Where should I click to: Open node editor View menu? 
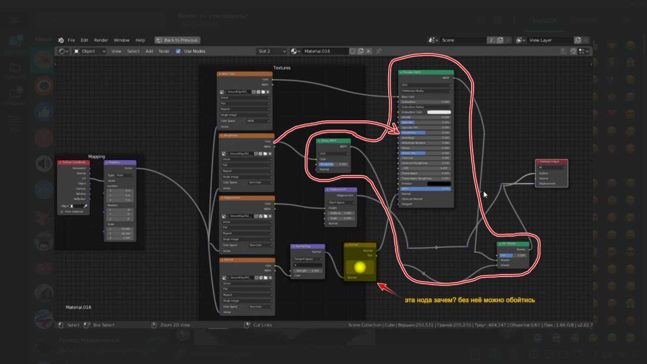tap(116, 51)
